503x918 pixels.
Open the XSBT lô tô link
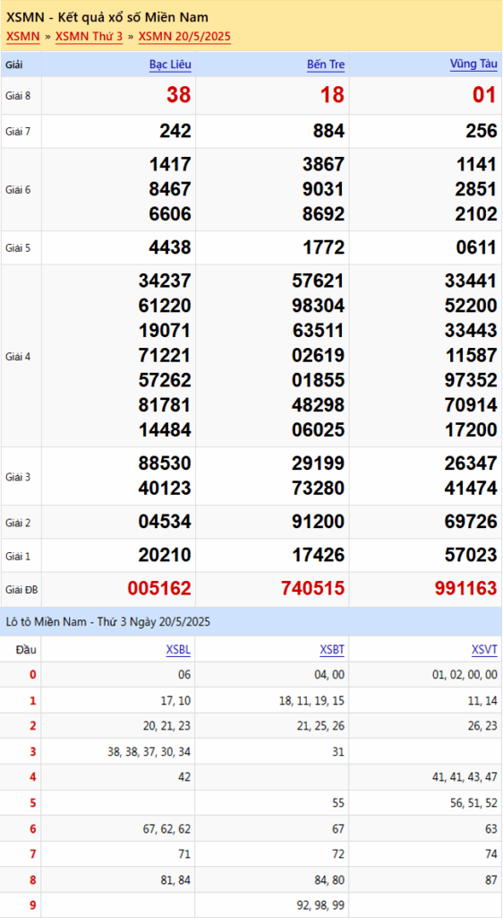[x=332, y=649]
